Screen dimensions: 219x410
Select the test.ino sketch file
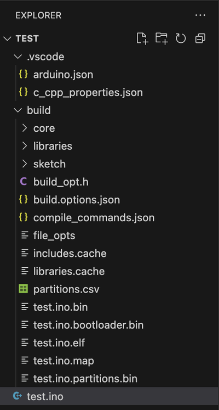(x=109, y=396)
